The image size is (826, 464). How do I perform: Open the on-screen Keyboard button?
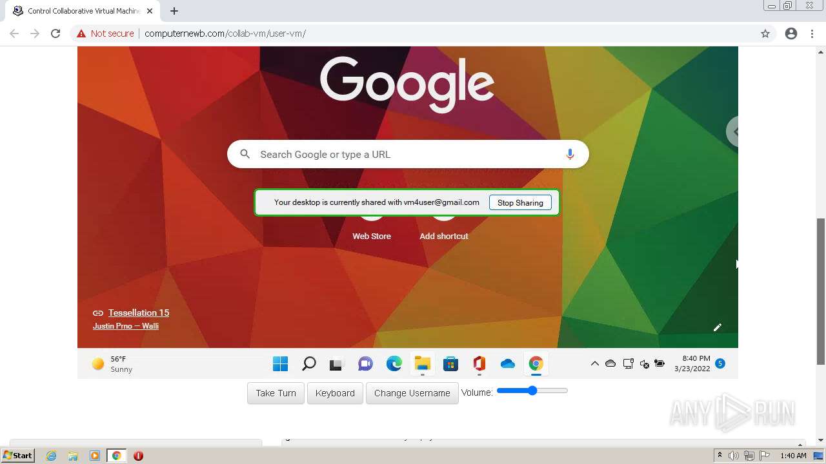point(335,393)
